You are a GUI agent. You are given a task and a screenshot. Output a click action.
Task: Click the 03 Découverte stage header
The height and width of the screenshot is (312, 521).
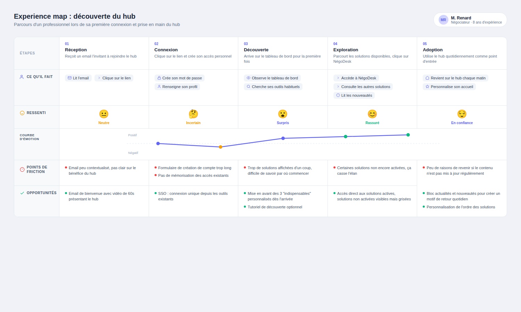[283, 53]
